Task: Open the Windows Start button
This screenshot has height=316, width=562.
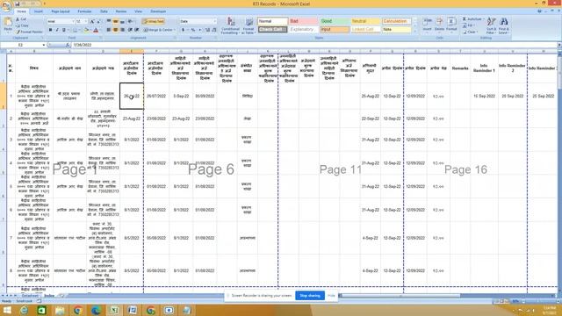Action: [x=7, y=310]
